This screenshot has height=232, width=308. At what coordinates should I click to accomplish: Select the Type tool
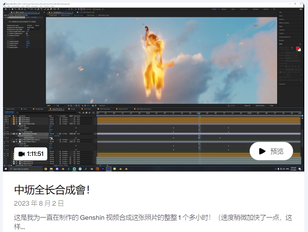pos(41,9)
